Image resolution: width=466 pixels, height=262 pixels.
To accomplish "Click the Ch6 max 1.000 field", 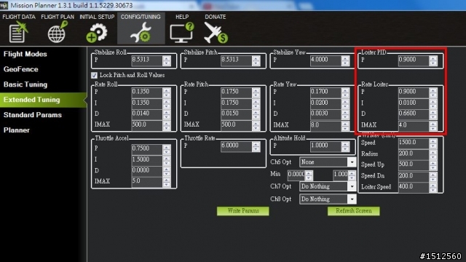I will pyautogui.click(x=340, y=175).
